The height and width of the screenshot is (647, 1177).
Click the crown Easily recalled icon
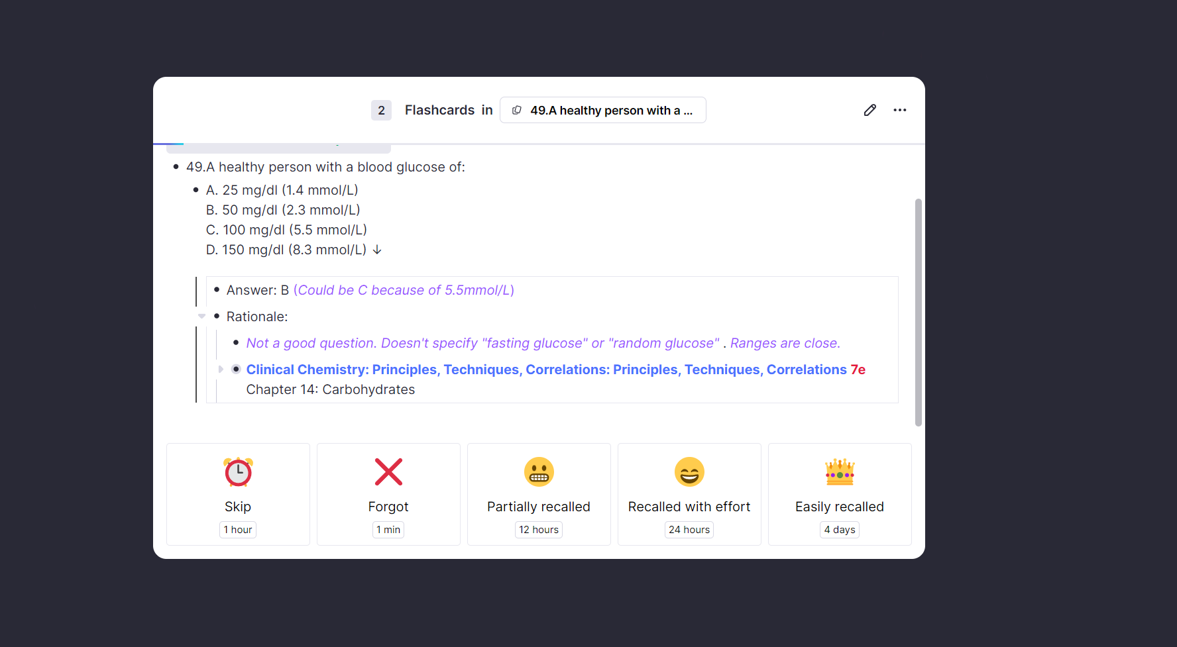click(840, 472)
